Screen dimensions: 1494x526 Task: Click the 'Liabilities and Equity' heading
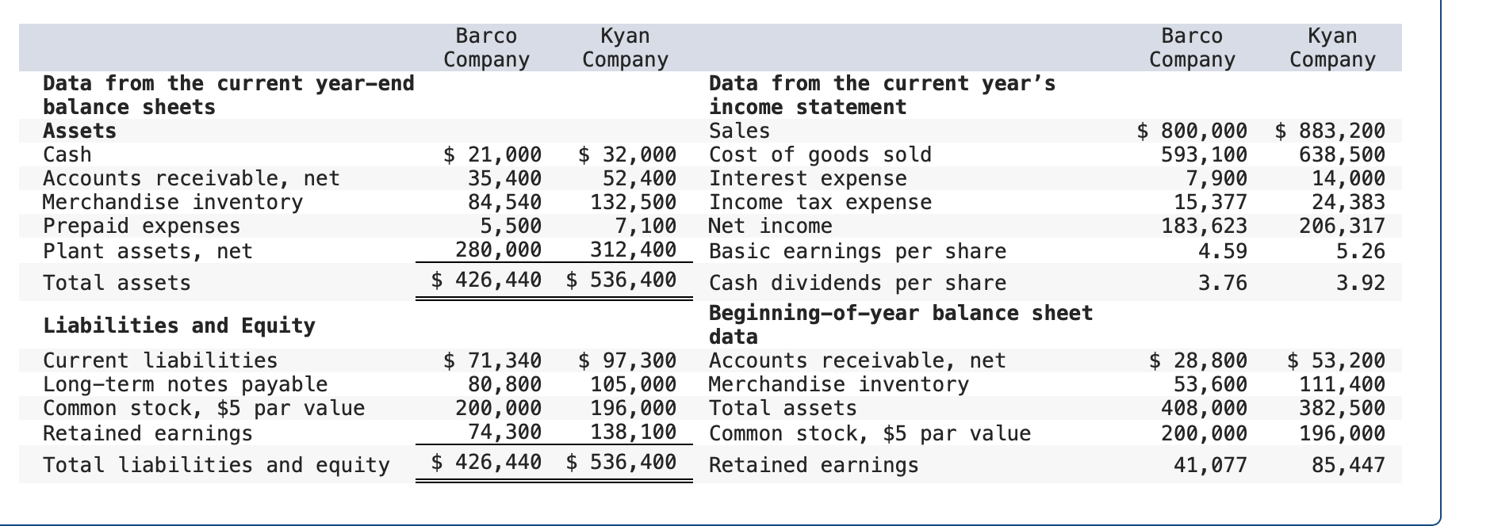coord(178,326)
